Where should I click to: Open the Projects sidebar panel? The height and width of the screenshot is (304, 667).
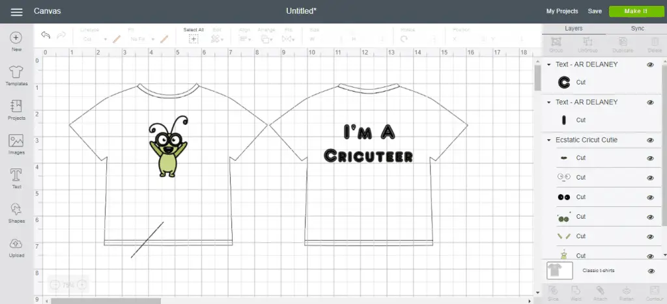pyautogui.click(x=16, y=110)
